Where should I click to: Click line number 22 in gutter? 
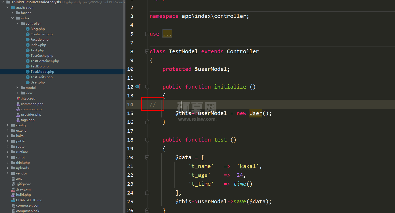[x=130, y=175]
